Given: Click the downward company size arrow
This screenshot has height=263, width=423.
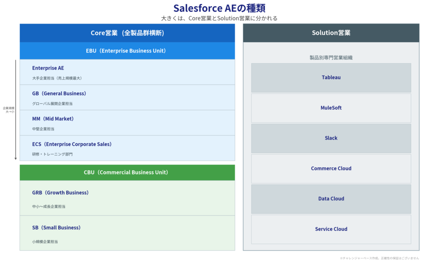Looking at the screenshot, I should pyautogui.click(x=16, y=110).
